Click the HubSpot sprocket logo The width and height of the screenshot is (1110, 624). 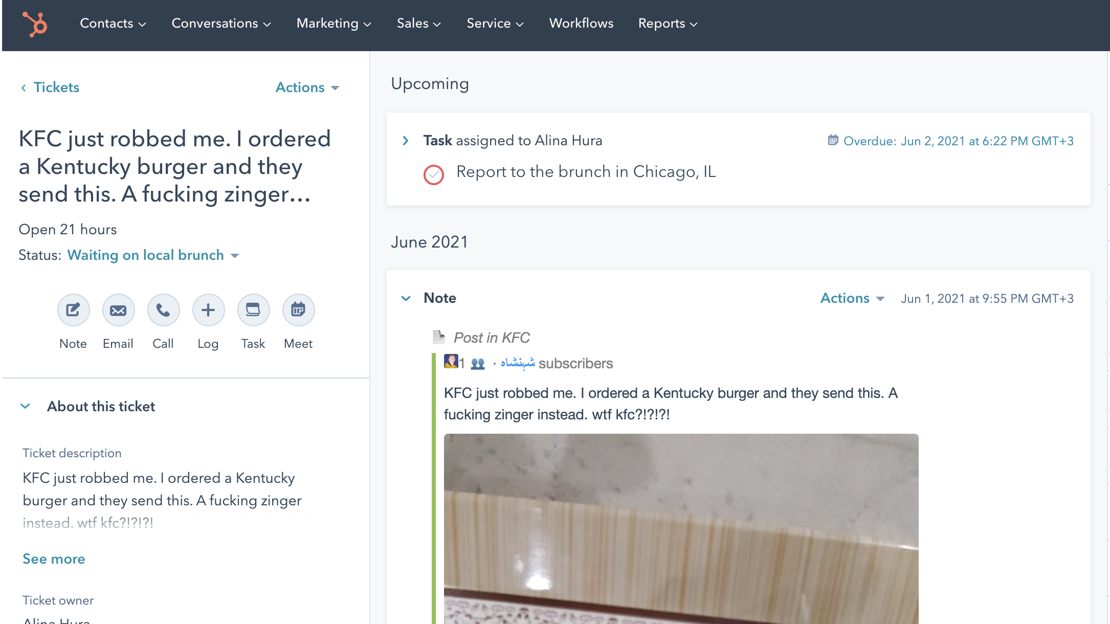click(x=35, y=24)
